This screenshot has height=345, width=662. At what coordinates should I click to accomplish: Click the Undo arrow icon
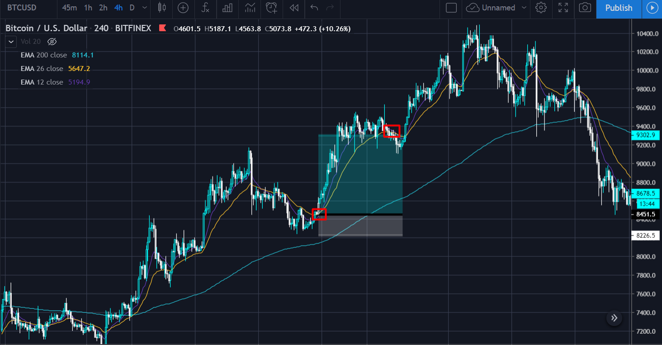314,9
